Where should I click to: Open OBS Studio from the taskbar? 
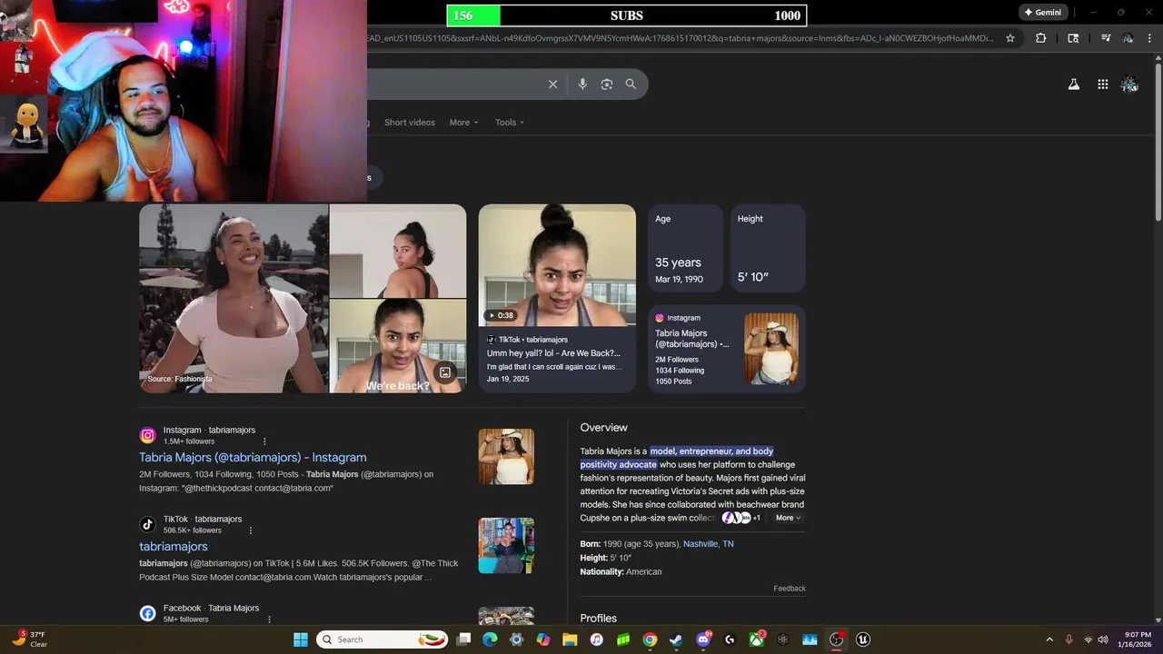(836, 639)
